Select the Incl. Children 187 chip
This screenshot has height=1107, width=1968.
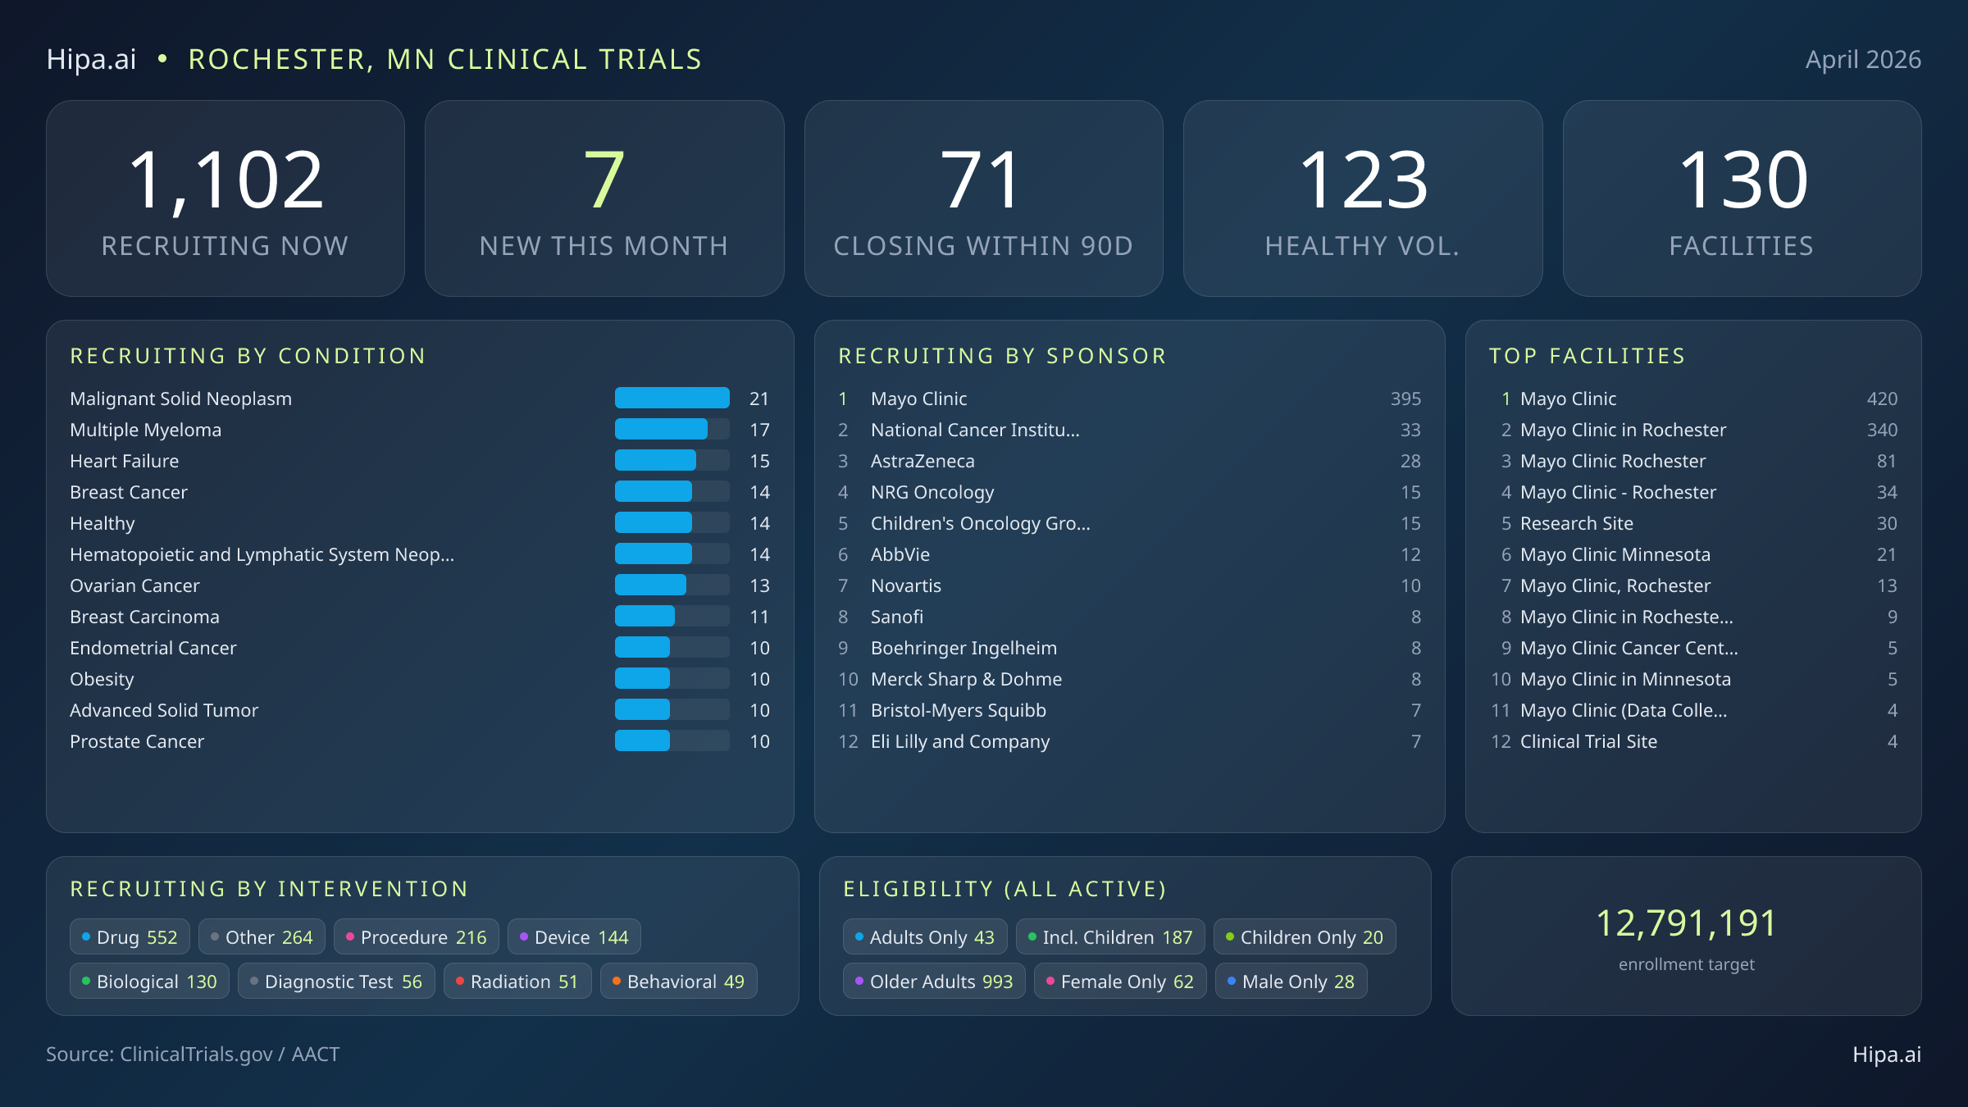[1110, 936]
